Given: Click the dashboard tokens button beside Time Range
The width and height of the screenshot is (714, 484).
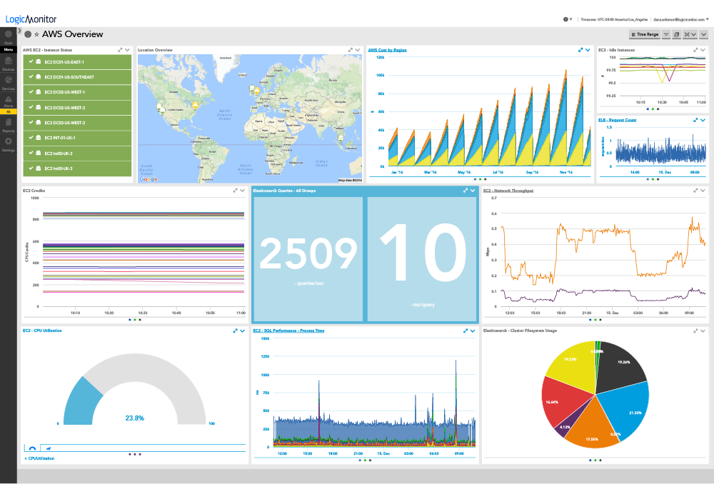Looking at the screenshot, I should 667,34.
